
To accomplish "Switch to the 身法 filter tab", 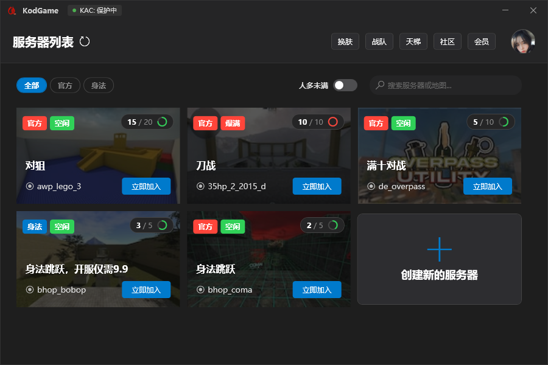I will [x=98, y=85].
